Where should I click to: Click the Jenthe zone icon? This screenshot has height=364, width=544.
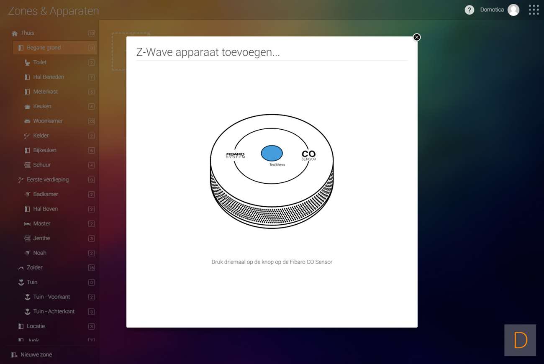point(27,238)
